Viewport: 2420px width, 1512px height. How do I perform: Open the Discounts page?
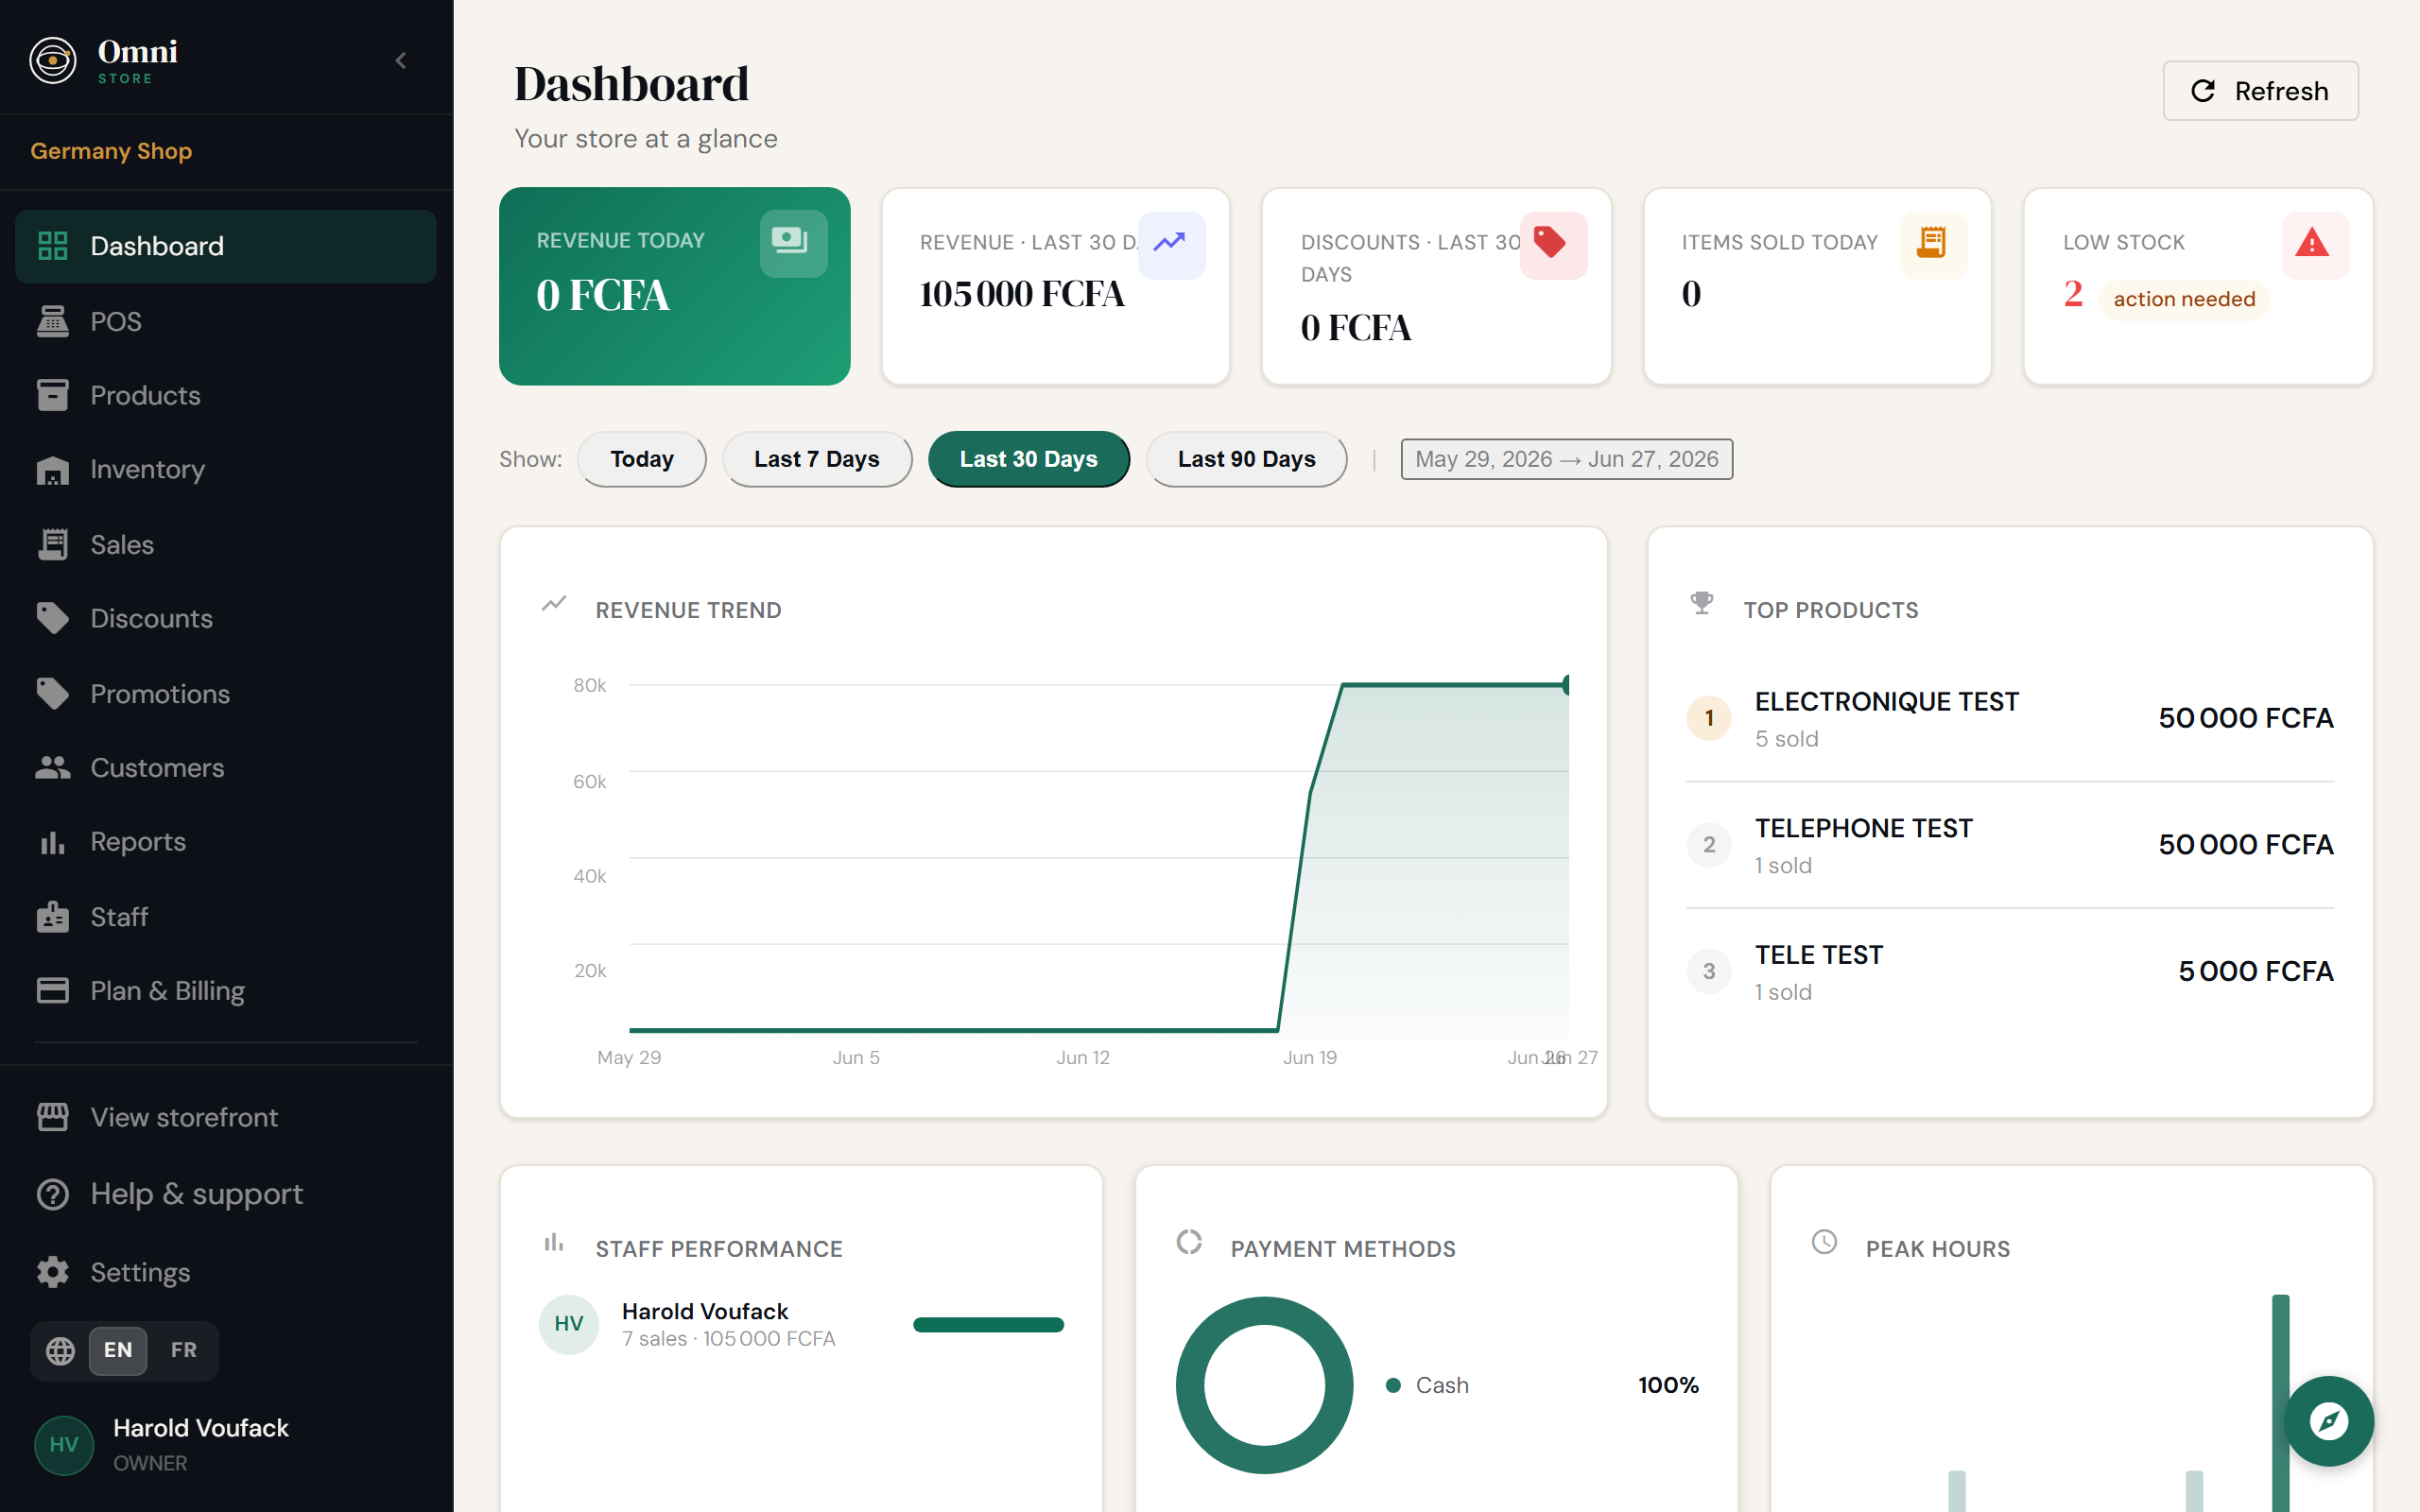tap(226, 618)
